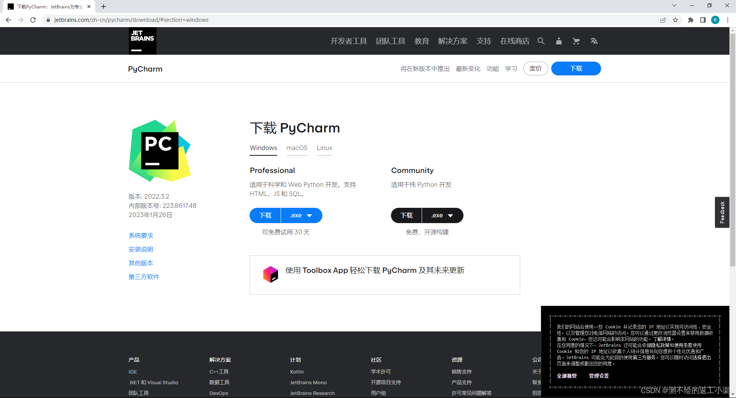Click the PyCharm product name link

[145, 69]
